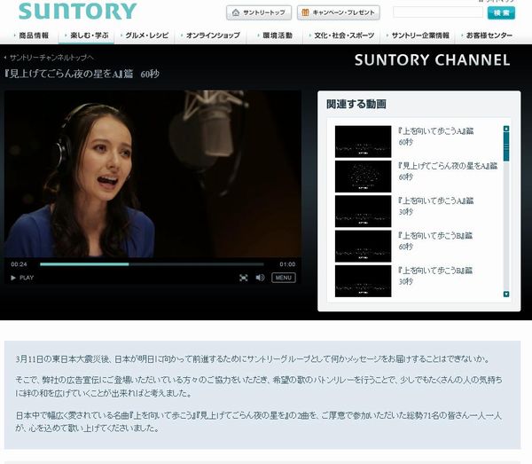Screen dimensions: 532x464
Task: Focus the site search input field
Action: [438, 12]
